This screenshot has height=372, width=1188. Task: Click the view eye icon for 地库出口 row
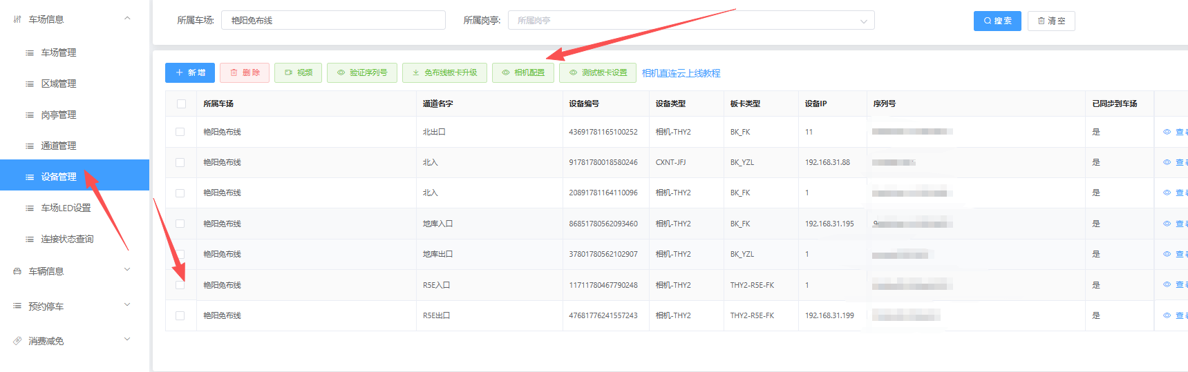coord(1167,254)
